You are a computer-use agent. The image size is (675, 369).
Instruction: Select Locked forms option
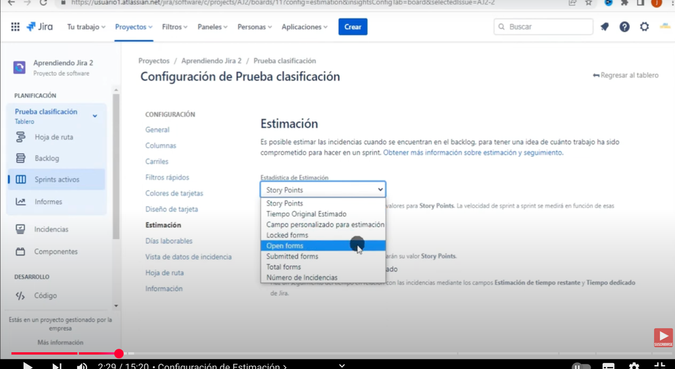tap(323, 235)
